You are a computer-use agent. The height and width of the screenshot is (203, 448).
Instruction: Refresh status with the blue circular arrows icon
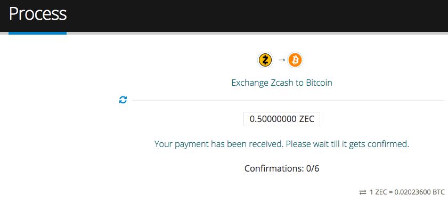tap(123, 100)
